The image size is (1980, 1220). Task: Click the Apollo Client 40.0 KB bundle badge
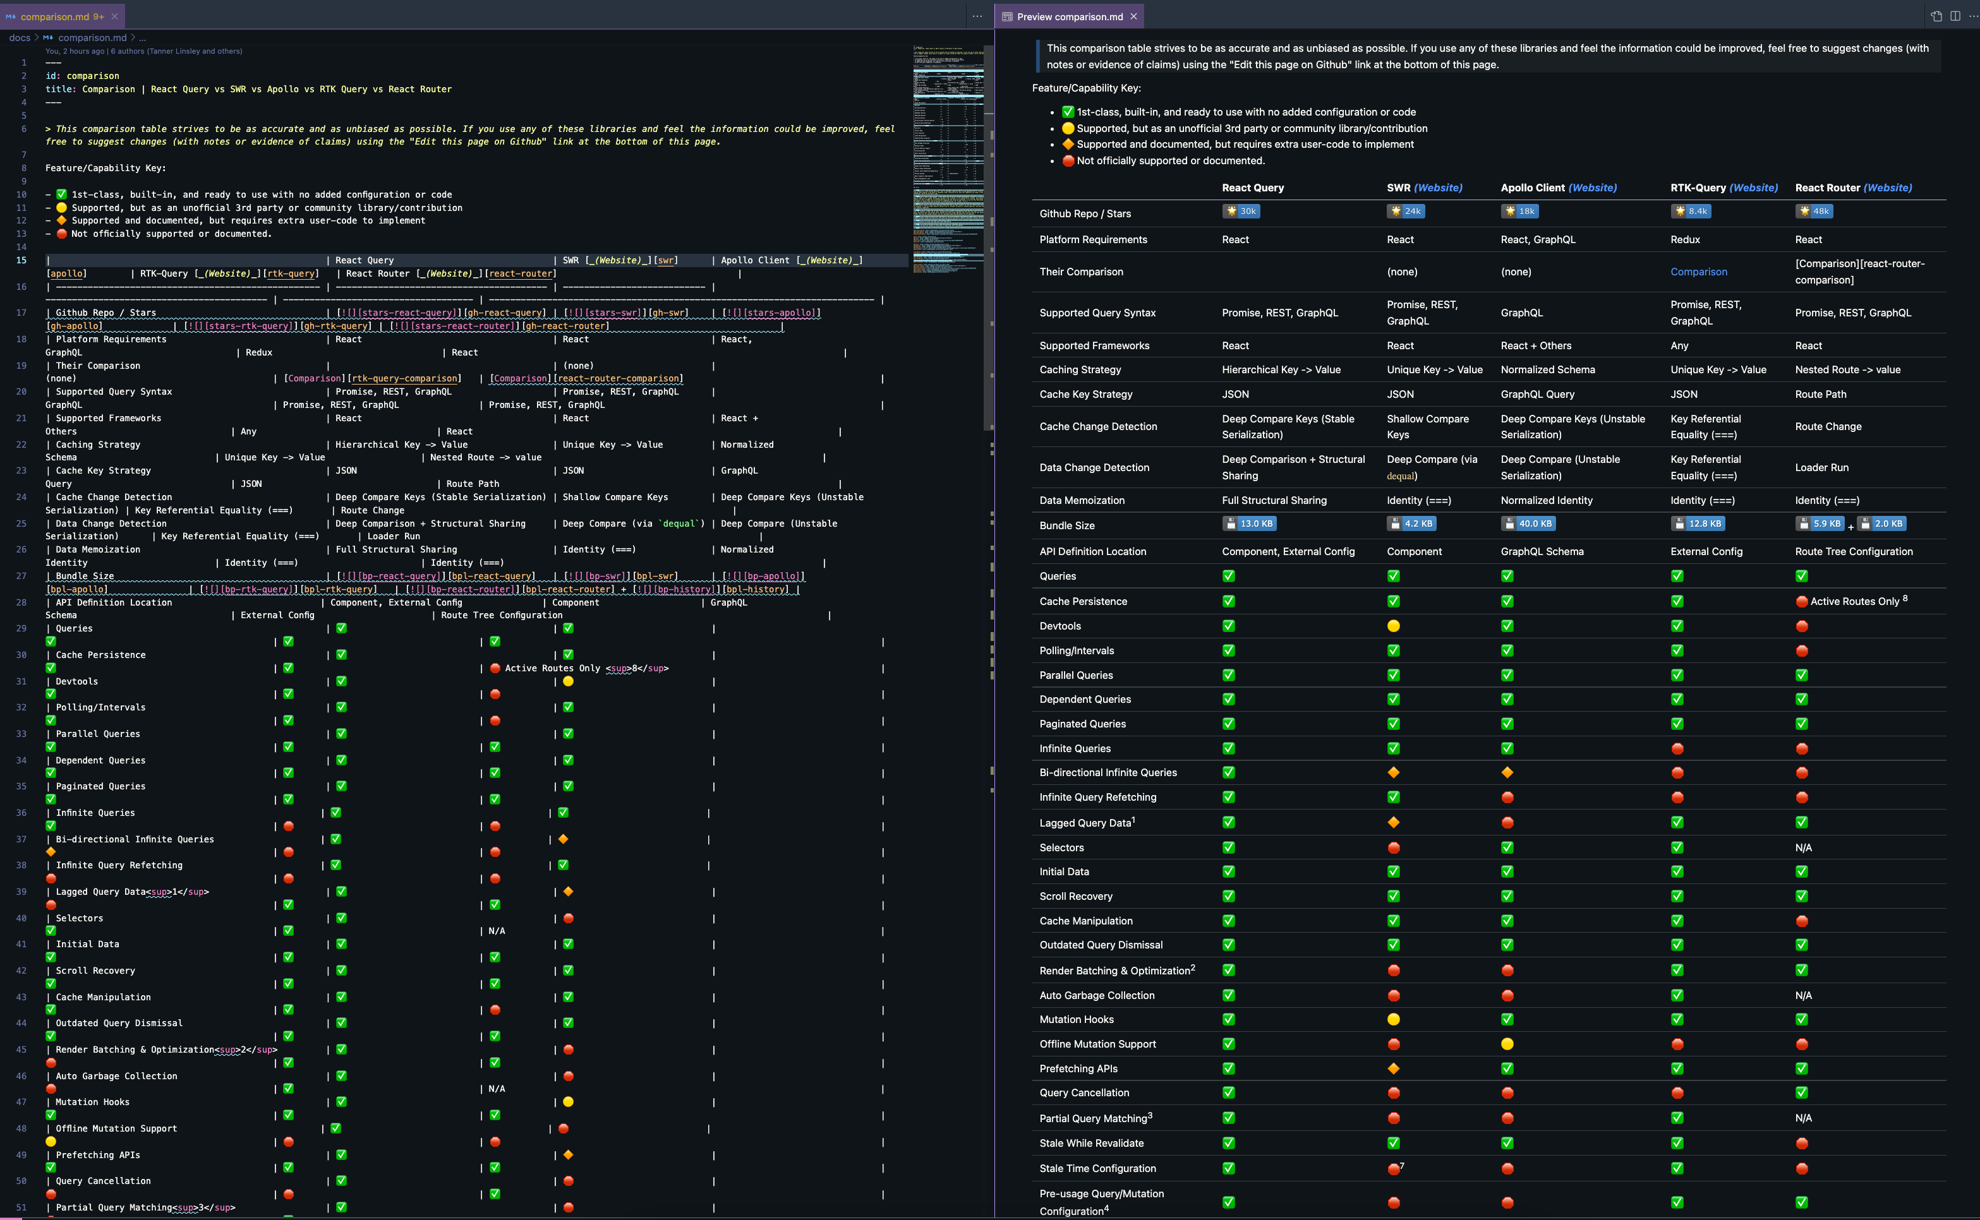(1528, 523)
